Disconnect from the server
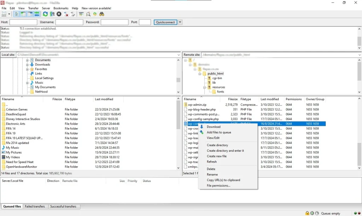The image size is (362, 216). [x=65, y=14]
